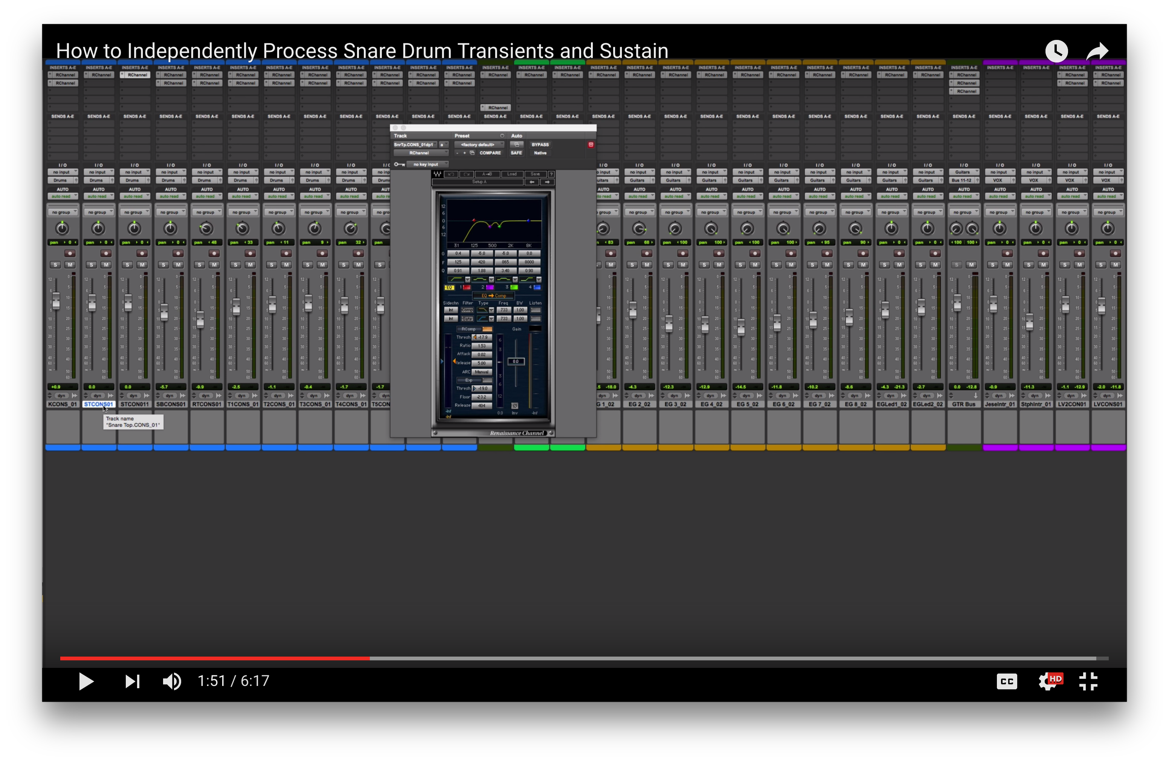Click the A→B setup compare icon
Image resolution: width=1169 pixels, height=762 pixels.
tap(488, 174)
